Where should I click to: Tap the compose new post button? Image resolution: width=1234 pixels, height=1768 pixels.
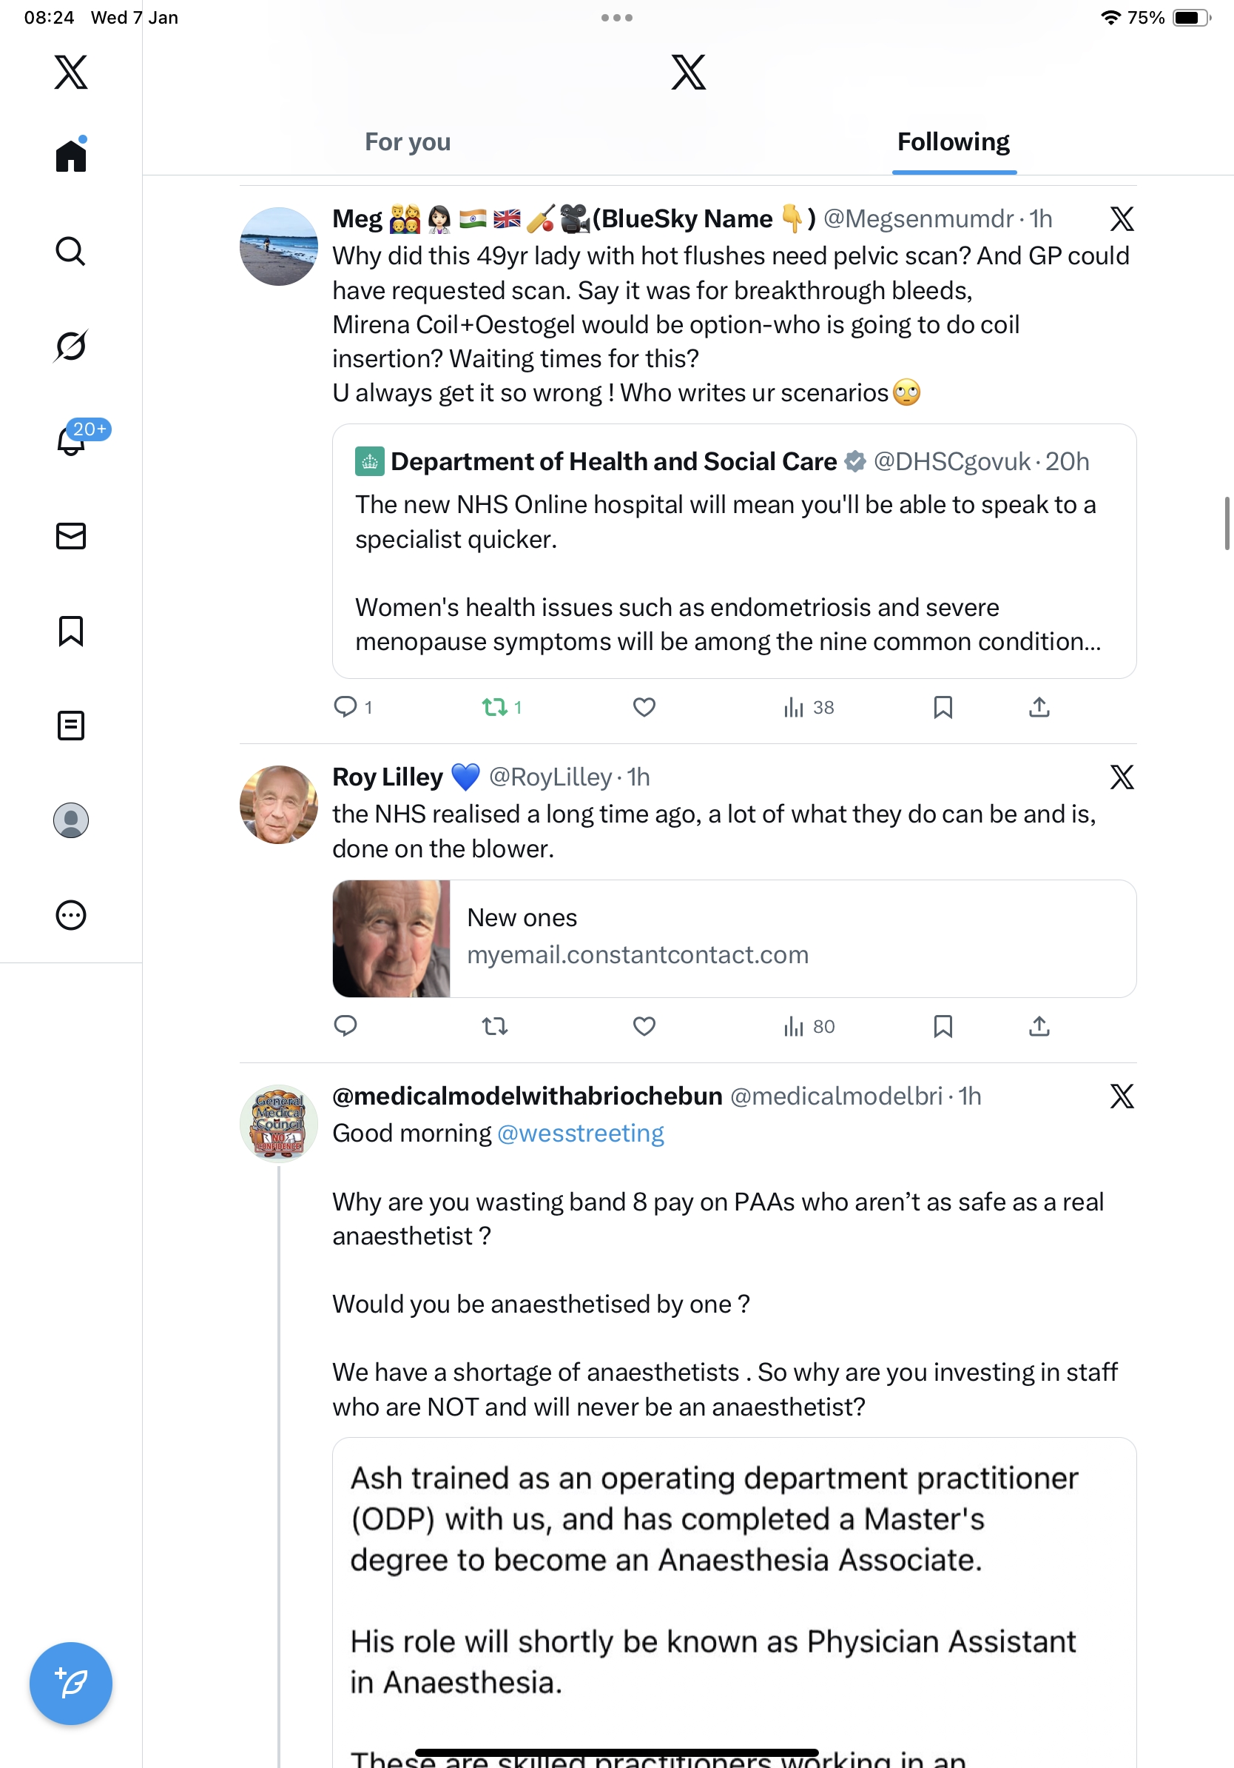pos(71,1684)
